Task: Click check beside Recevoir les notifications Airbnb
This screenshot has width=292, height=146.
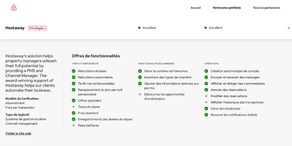Action: click(206, 115)
